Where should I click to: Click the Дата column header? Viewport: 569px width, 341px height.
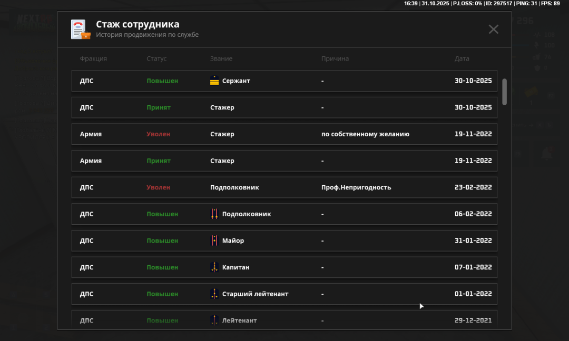462,59
